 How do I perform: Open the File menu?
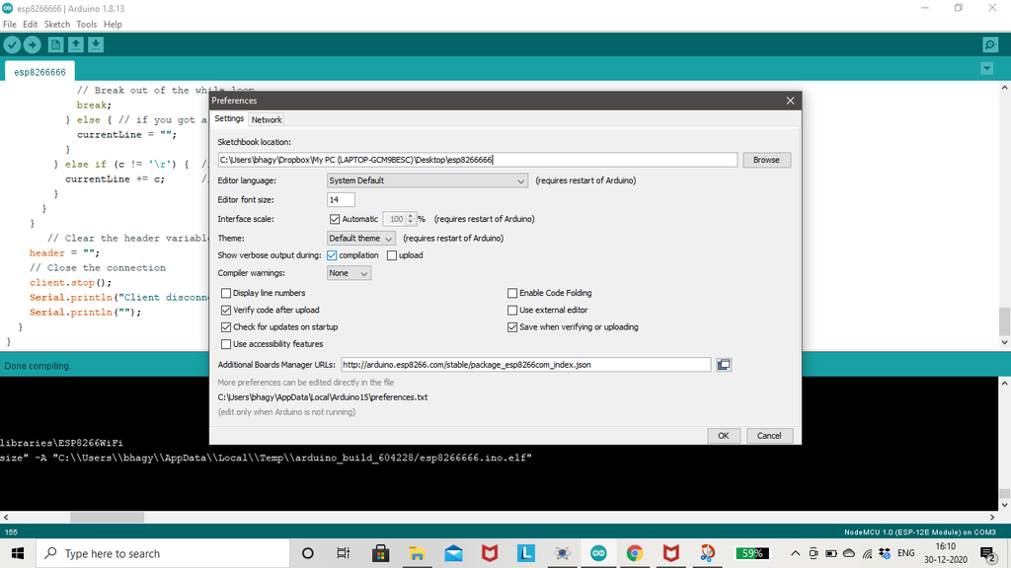point(10,25)
